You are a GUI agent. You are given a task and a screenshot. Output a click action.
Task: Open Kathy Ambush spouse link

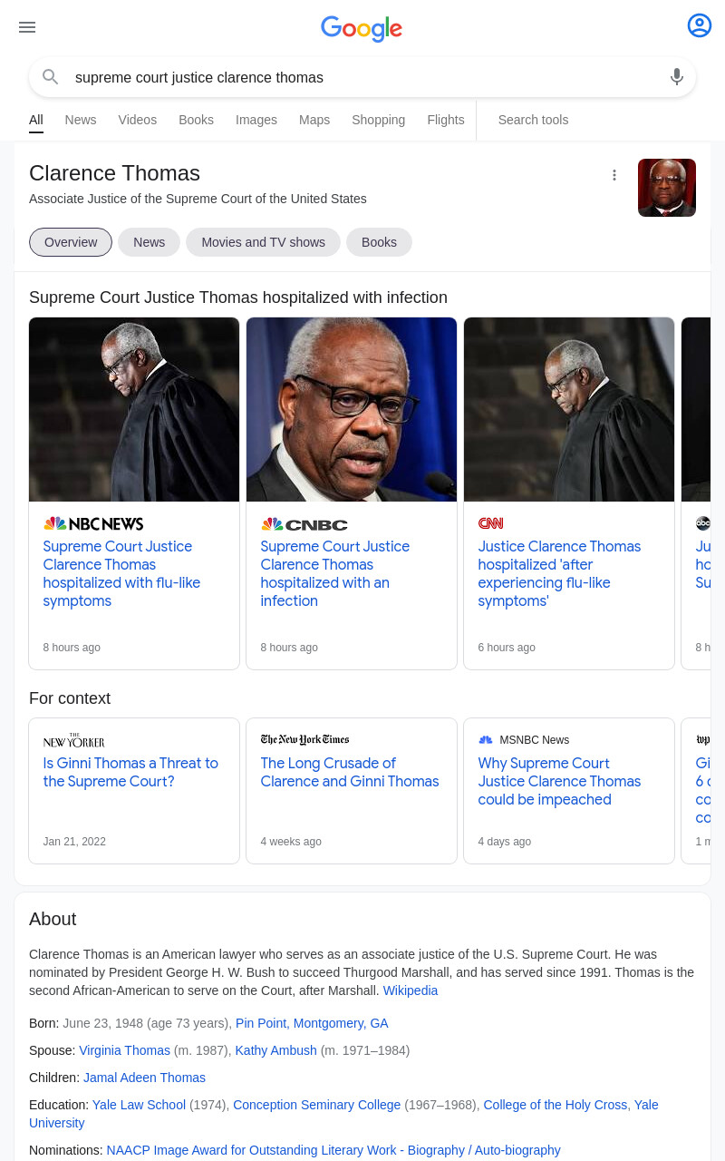(275, 1050)
